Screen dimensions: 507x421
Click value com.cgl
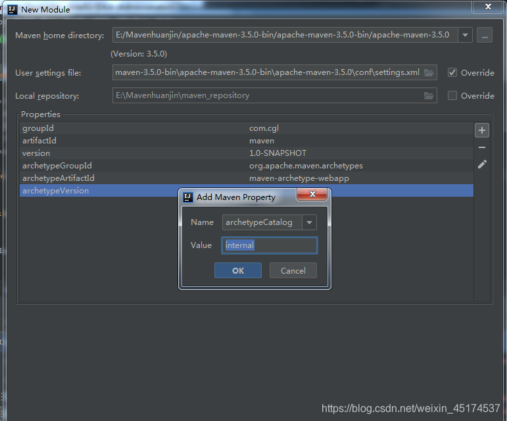click(x=264, y=128)
